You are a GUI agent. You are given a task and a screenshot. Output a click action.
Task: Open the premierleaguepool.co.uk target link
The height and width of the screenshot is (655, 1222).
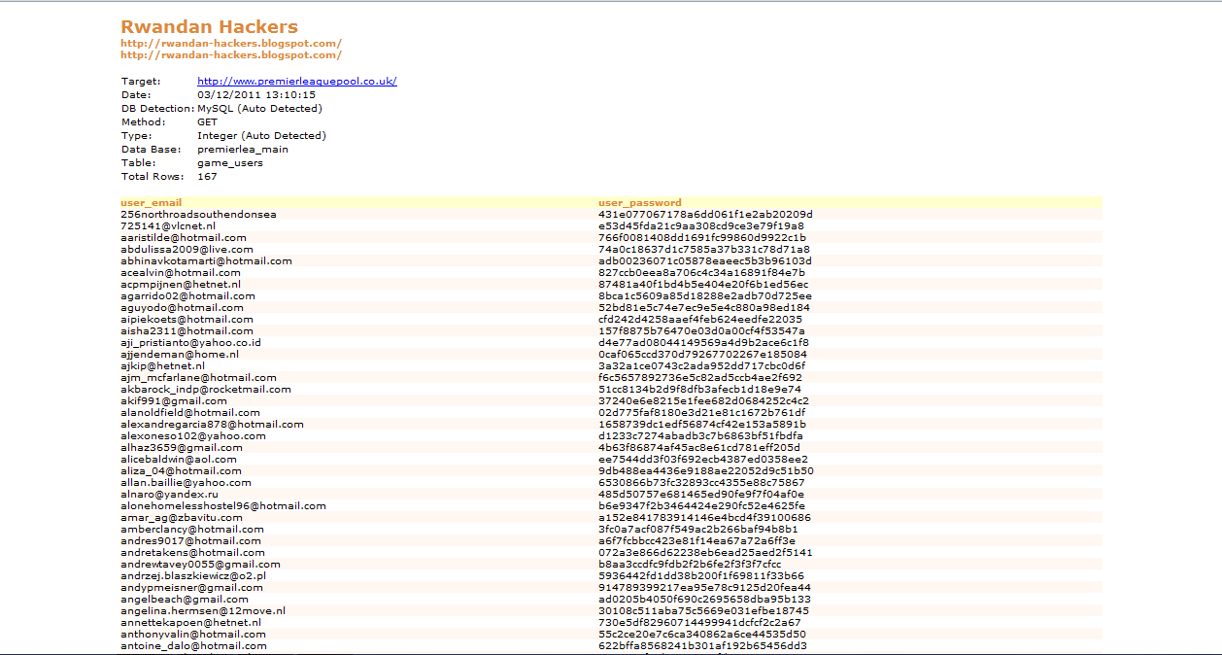pyautogui.click(x=297, y=82)
